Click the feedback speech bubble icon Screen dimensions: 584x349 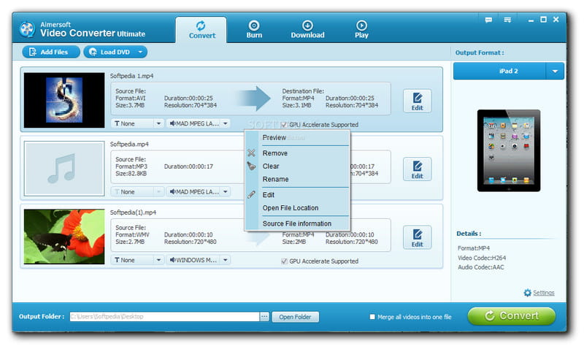click(488, 20)
